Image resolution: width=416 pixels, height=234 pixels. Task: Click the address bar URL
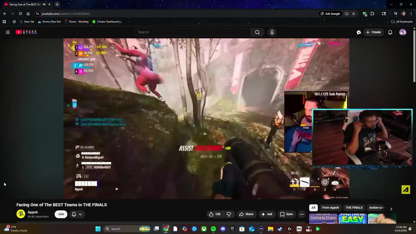point(66,14)
